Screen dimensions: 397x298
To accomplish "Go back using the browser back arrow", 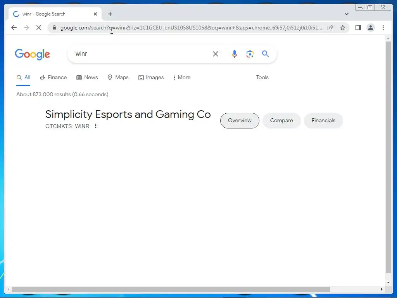I will (x=14, y=28).
